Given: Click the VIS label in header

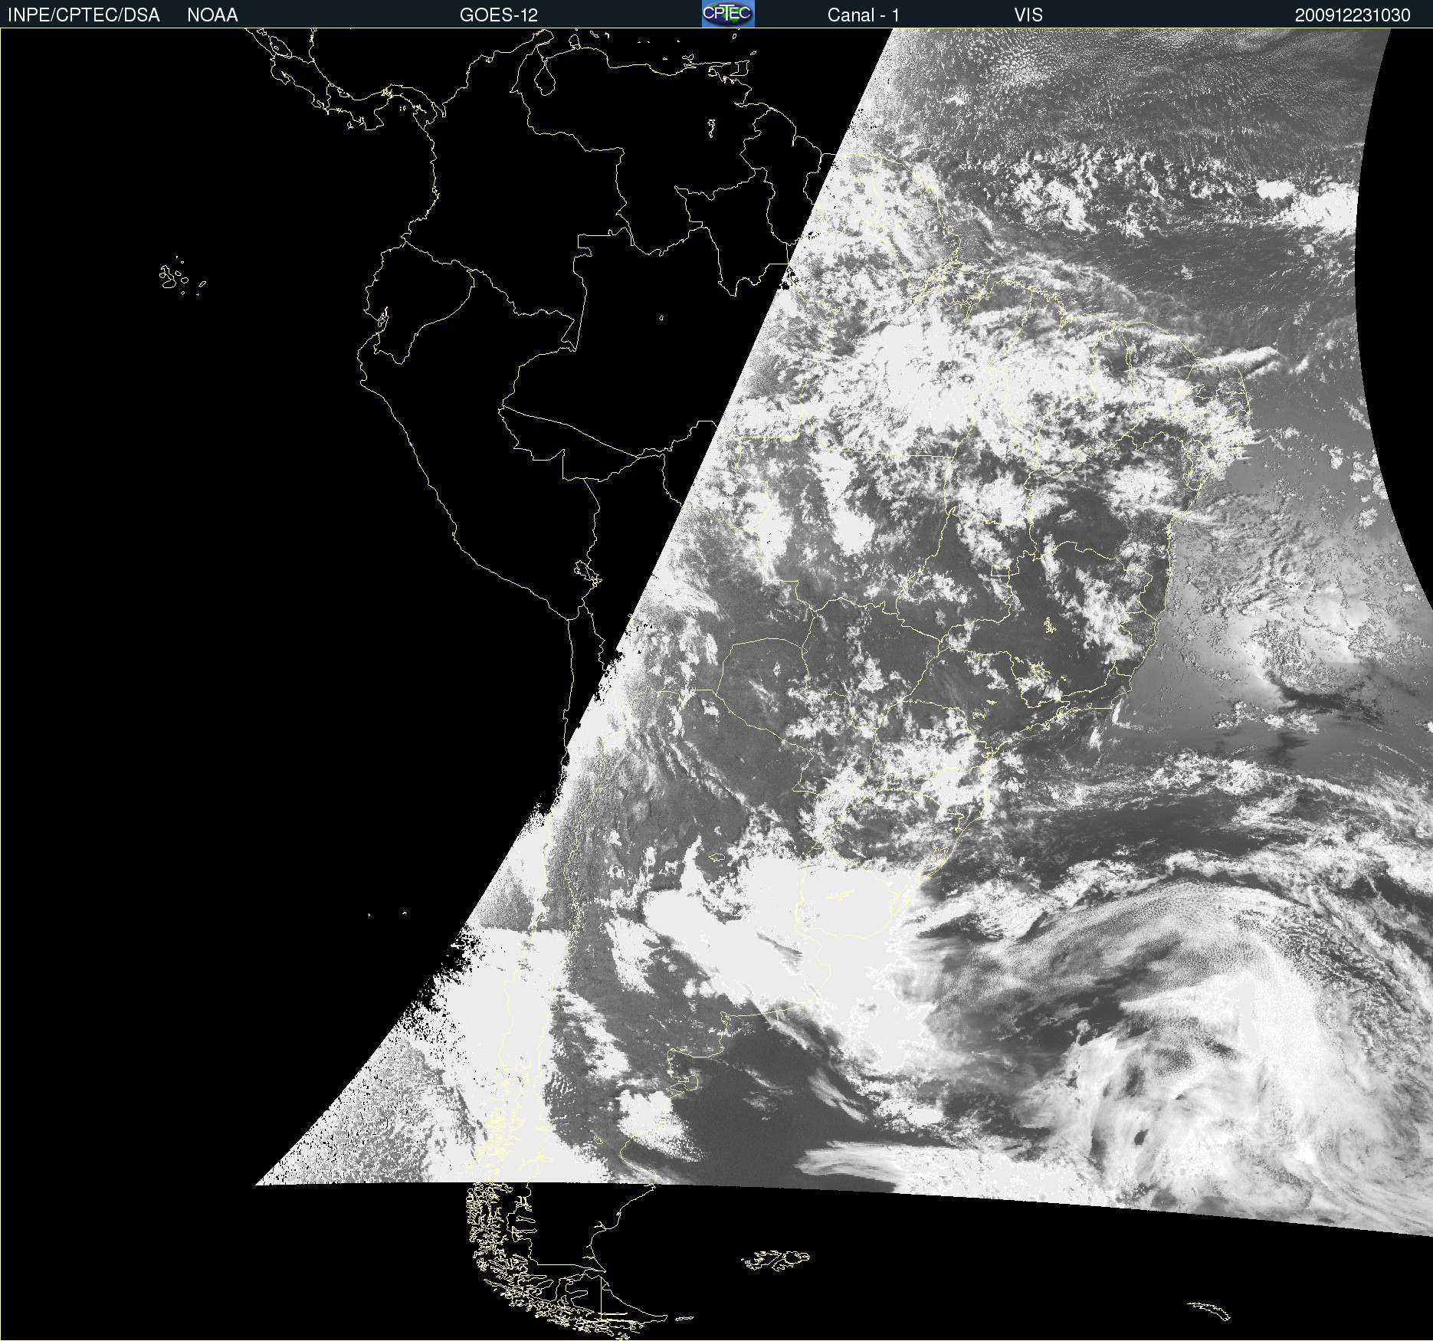Looking at the screenshot, I should click(x=1028, y=15).
